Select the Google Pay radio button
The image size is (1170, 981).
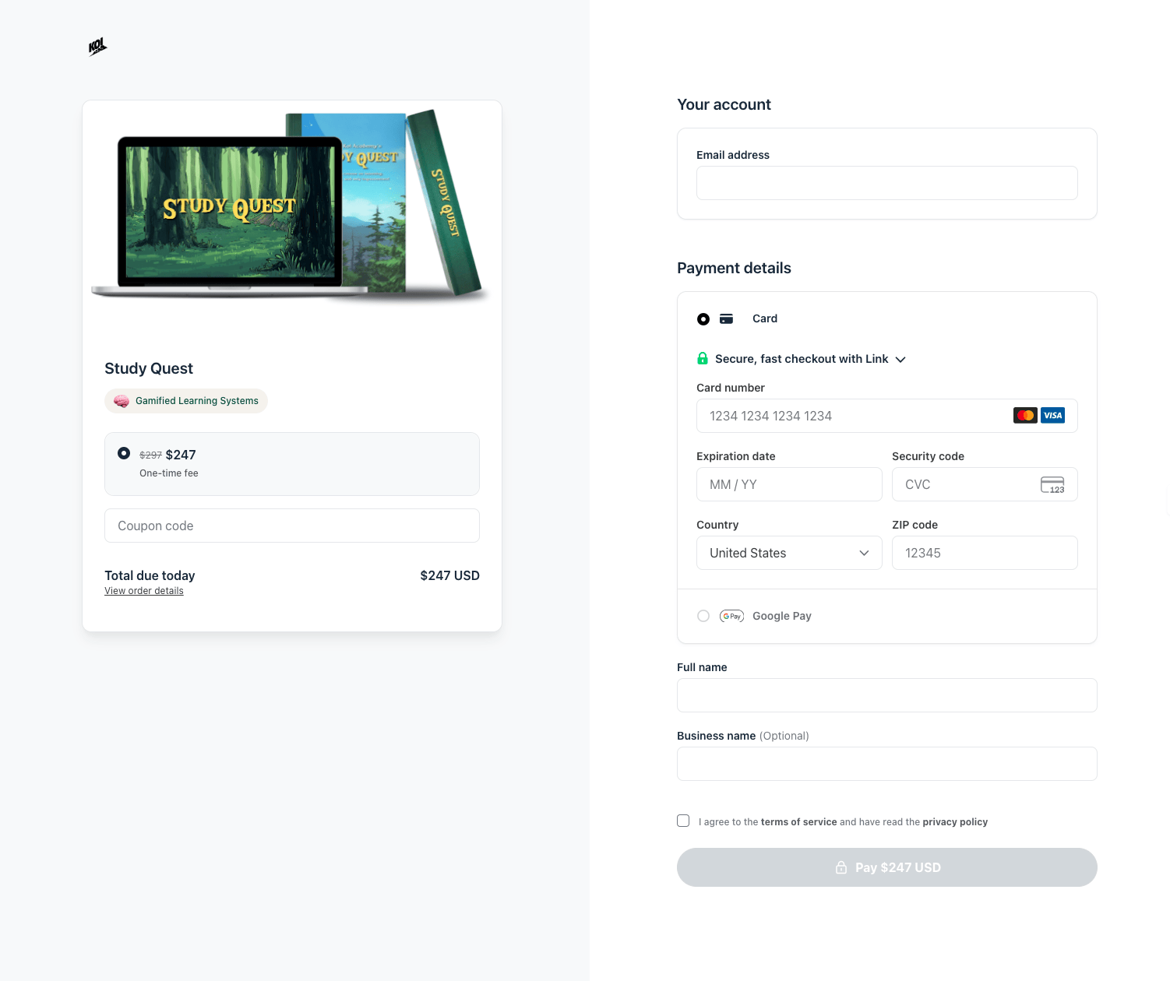pyautogui.click(x=703, y=616)
